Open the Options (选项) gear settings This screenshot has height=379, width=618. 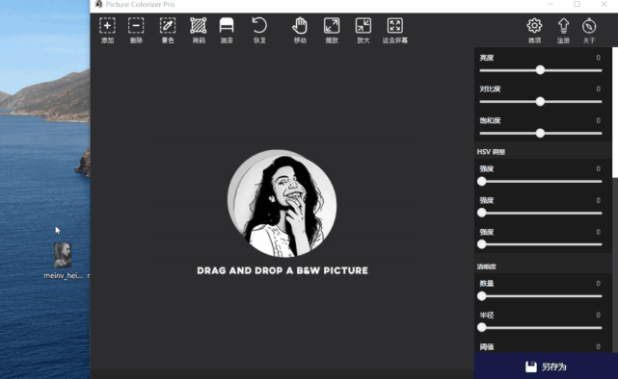pos(534,30)
